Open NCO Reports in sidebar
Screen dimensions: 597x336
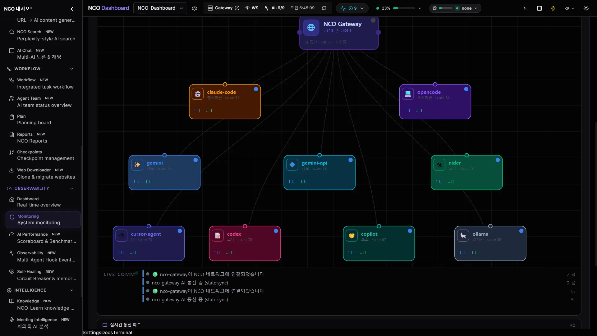pyautogui.click(x=43, y=138)
